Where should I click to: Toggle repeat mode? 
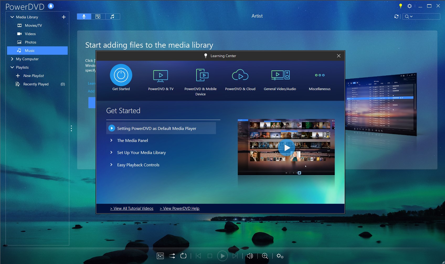pos(183,256)
